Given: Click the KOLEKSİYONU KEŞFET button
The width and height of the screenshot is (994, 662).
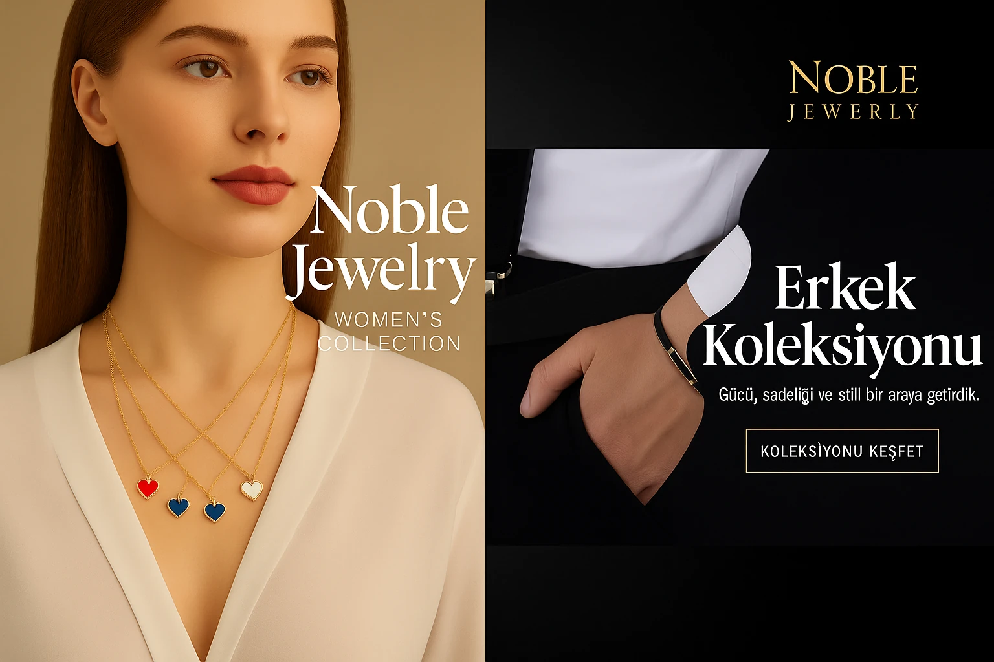Looking at the screenshot, I should [842, 451].
